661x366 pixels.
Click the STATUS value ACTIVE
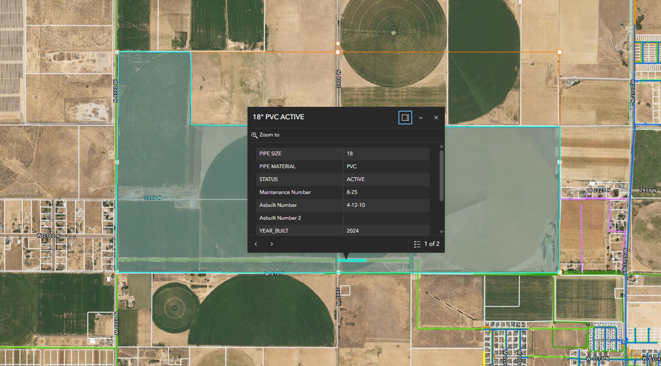(x=356, y=179)
